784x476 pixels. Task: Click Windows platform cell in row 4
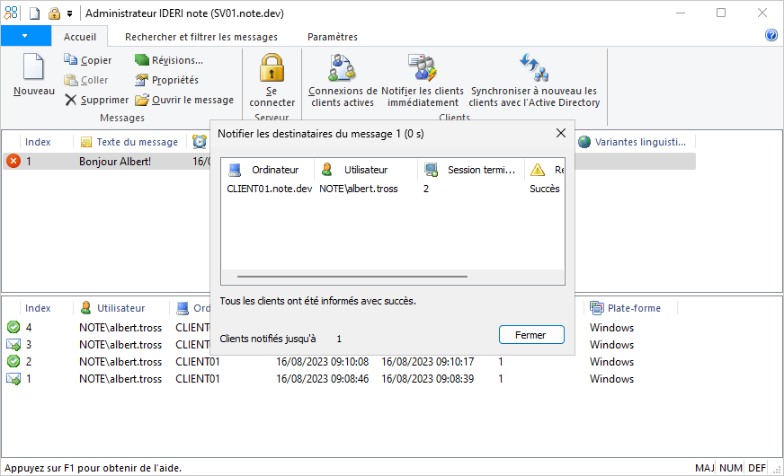point(611,328)
